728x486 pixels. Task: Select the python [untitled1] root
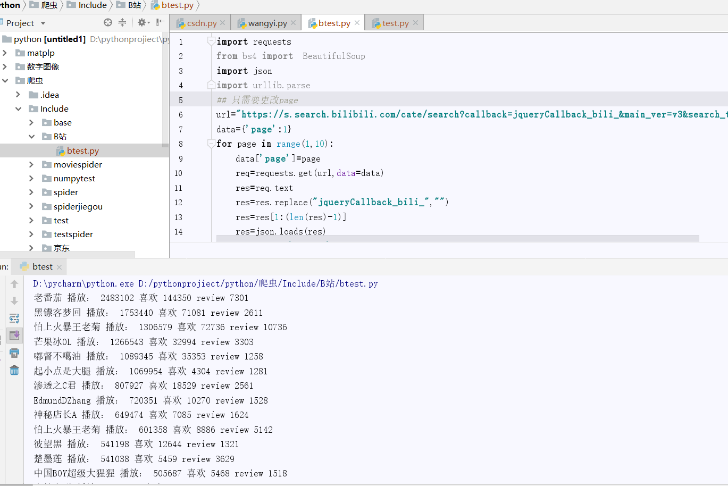point(49,39)
